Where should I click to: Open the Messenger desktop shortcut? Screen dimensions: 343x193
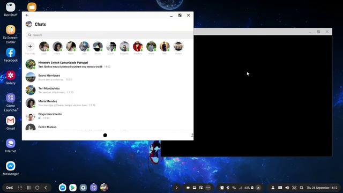coord(11,168)
